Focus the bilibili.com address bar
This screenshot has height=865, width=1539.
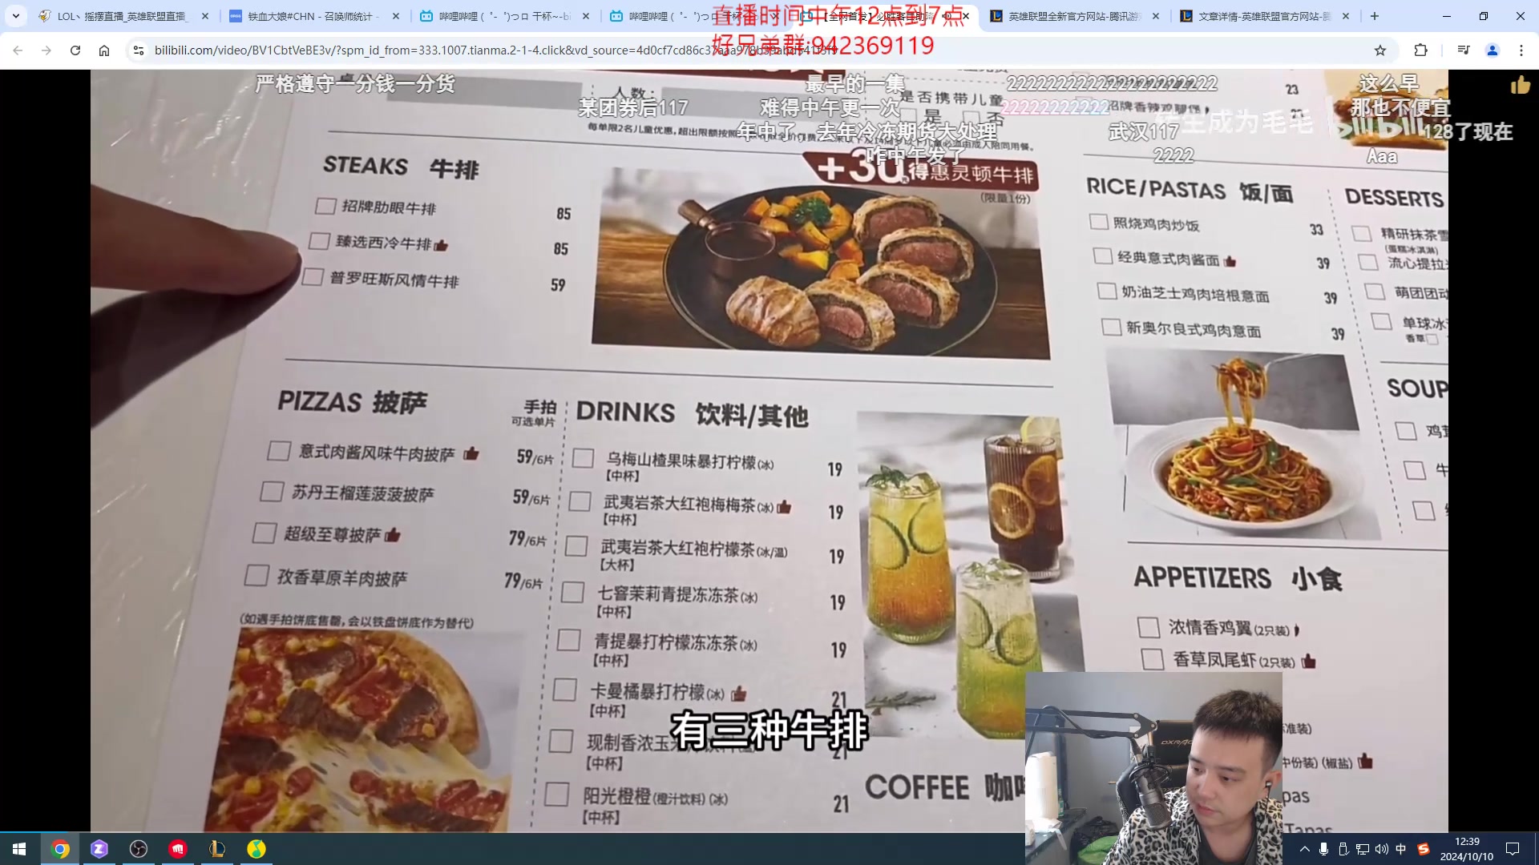(753, 50)
